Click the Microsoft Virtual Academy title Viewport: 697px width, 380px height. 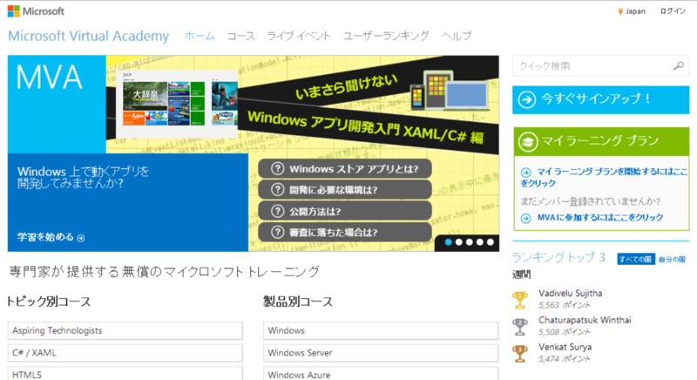click(x=89, y=36)
